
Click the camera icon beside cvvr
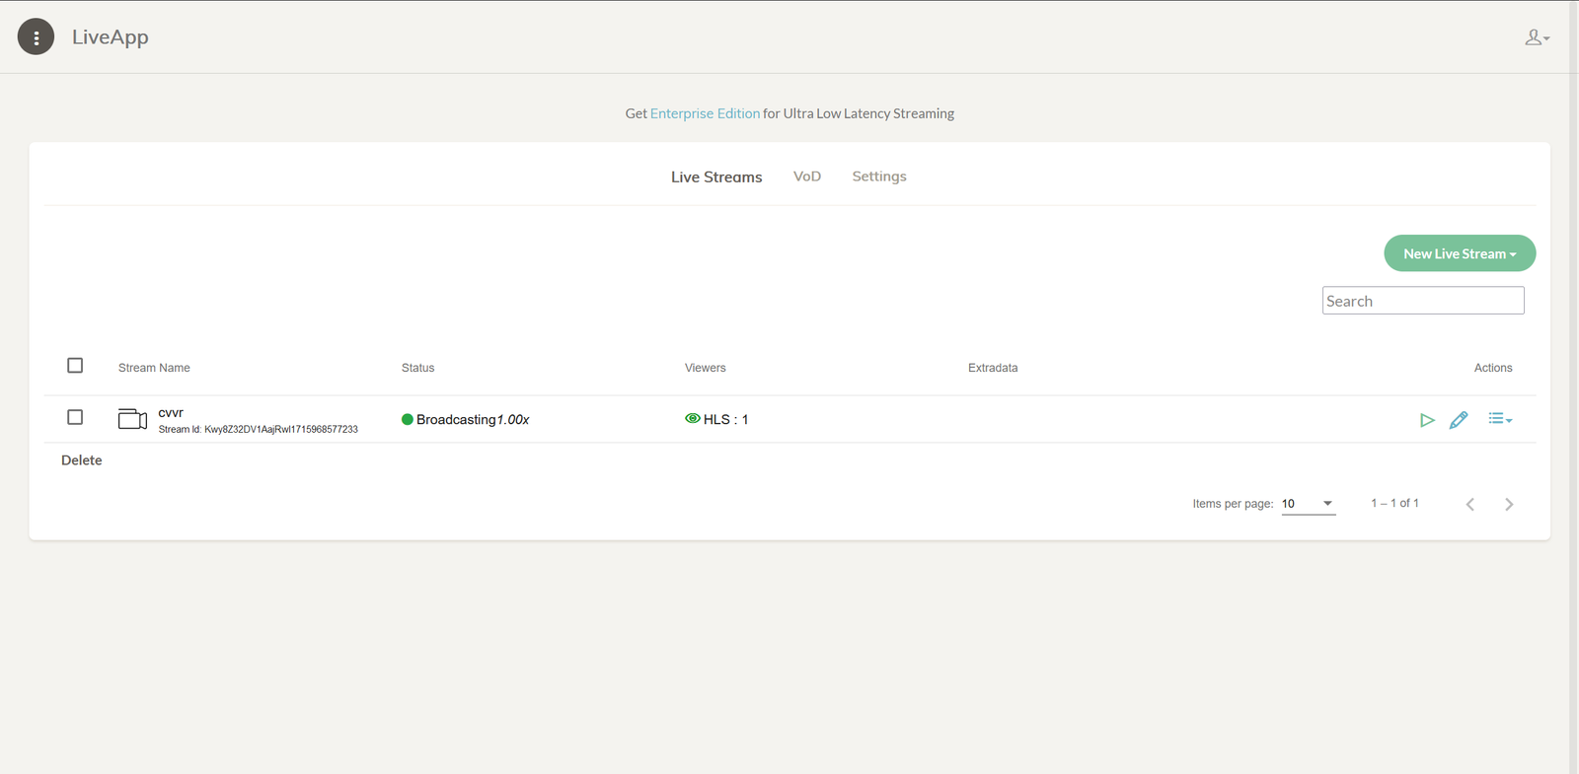coord(132,419)
